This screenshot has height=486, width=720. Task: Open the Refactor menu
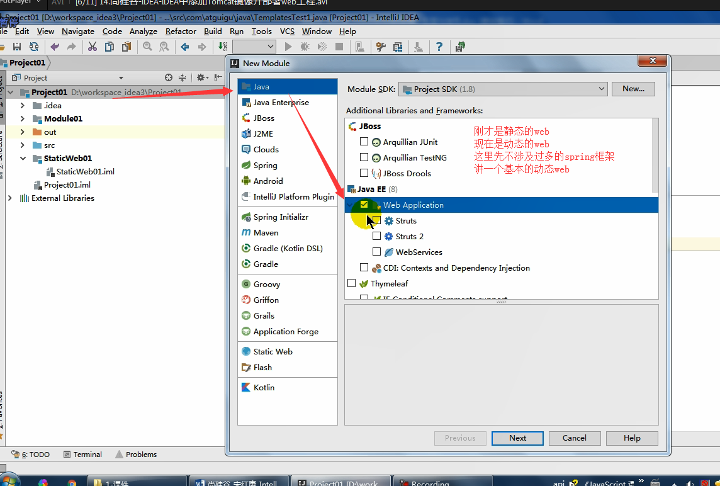(x=181, y=31)
